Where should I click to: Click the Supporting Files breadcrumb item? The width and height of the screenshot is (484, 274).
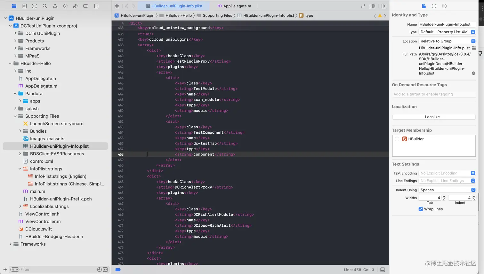click(214, 15)
